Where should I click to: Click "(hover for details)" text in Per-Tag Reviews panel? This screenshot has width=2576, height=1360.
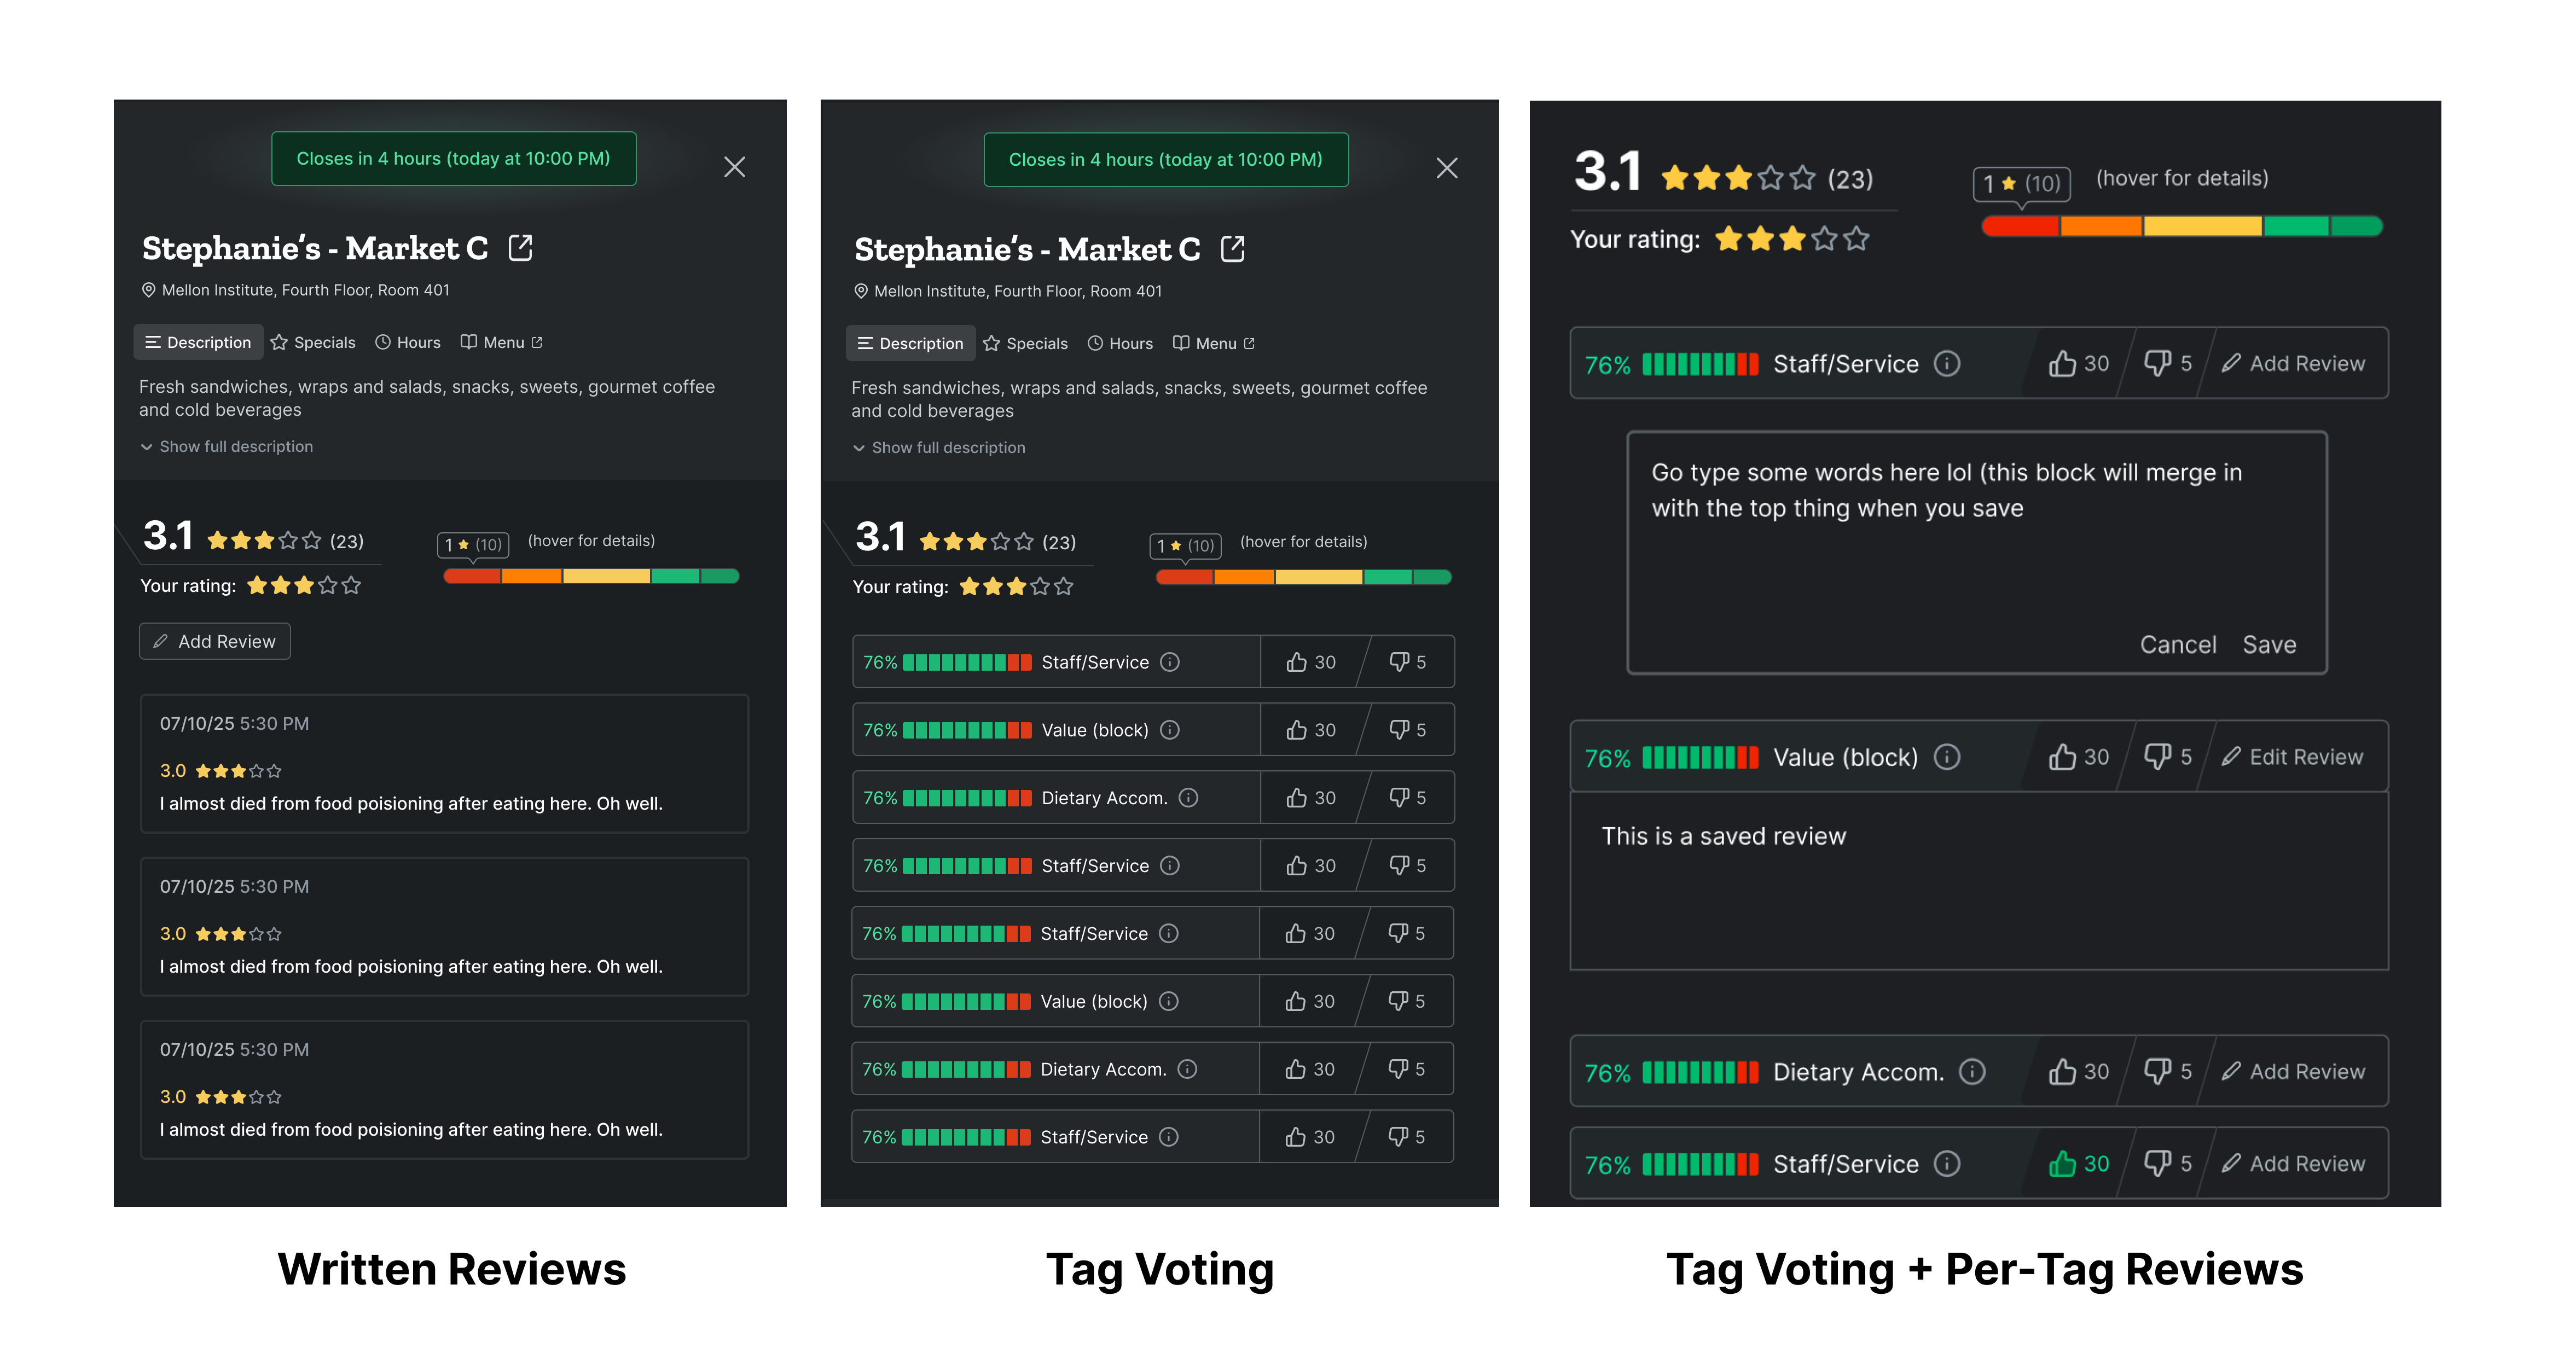2182,178
